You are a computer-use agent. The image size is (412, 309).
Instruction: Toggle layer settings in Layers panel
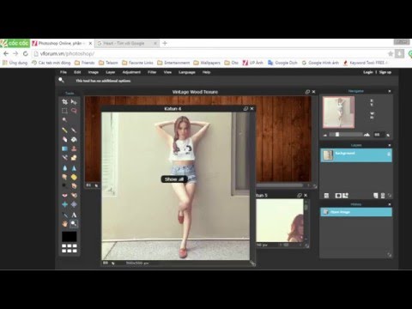click(x=326, y=196)
